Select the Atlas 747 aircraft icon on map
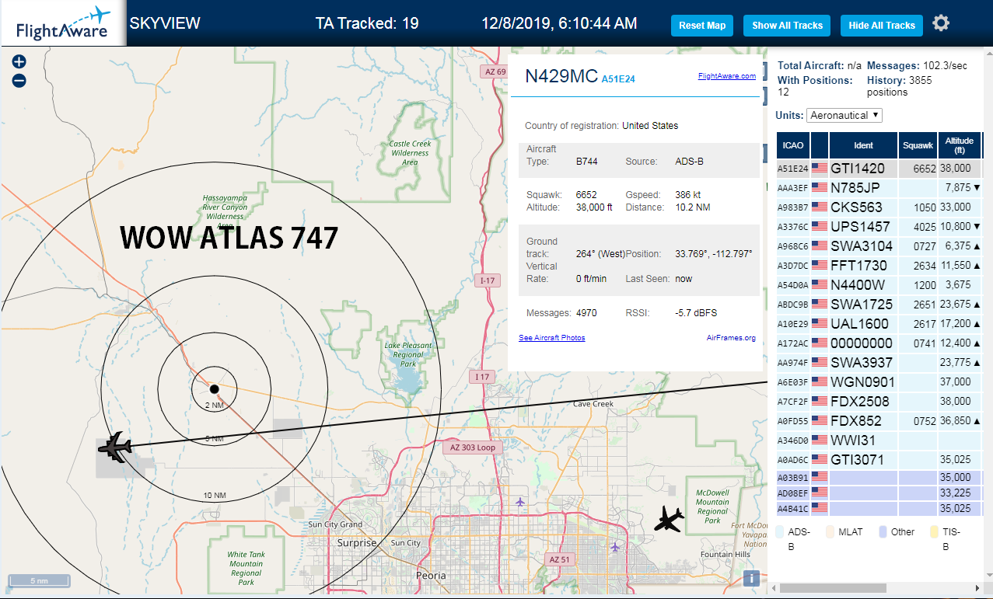 pyautogui.click(x=115, y=446)
